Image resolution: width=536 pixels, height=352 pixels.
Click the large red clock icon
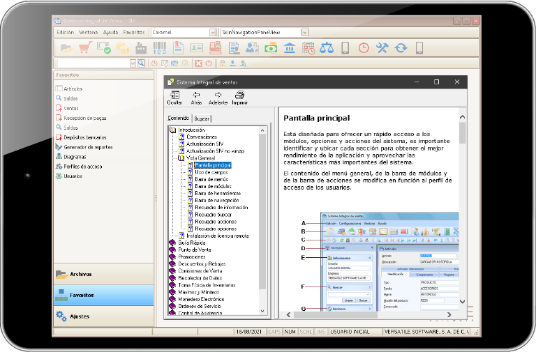click(364, 48)
